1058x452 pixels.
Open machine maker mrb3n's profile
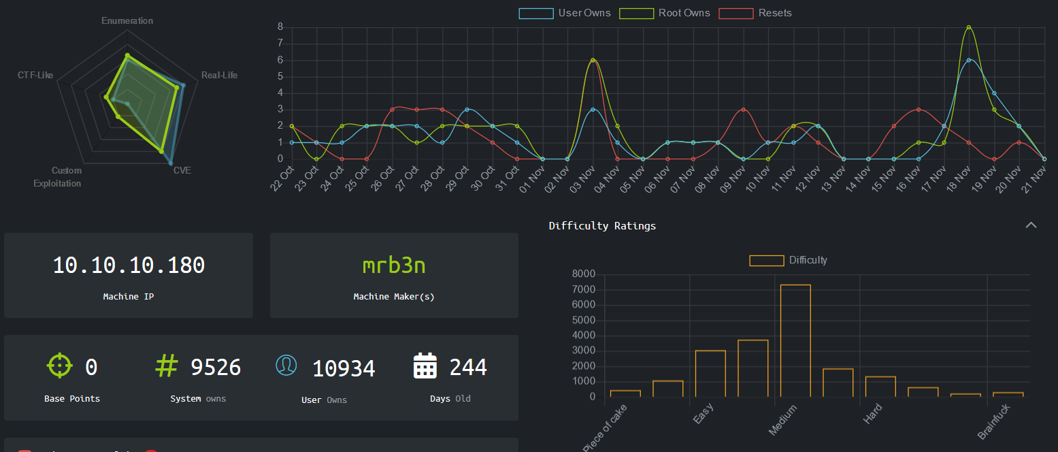click(x=394, y=265)
